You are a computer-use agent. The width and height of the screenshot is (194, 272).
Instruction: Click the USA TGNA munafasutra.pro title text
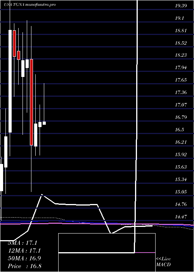(30, 5)
